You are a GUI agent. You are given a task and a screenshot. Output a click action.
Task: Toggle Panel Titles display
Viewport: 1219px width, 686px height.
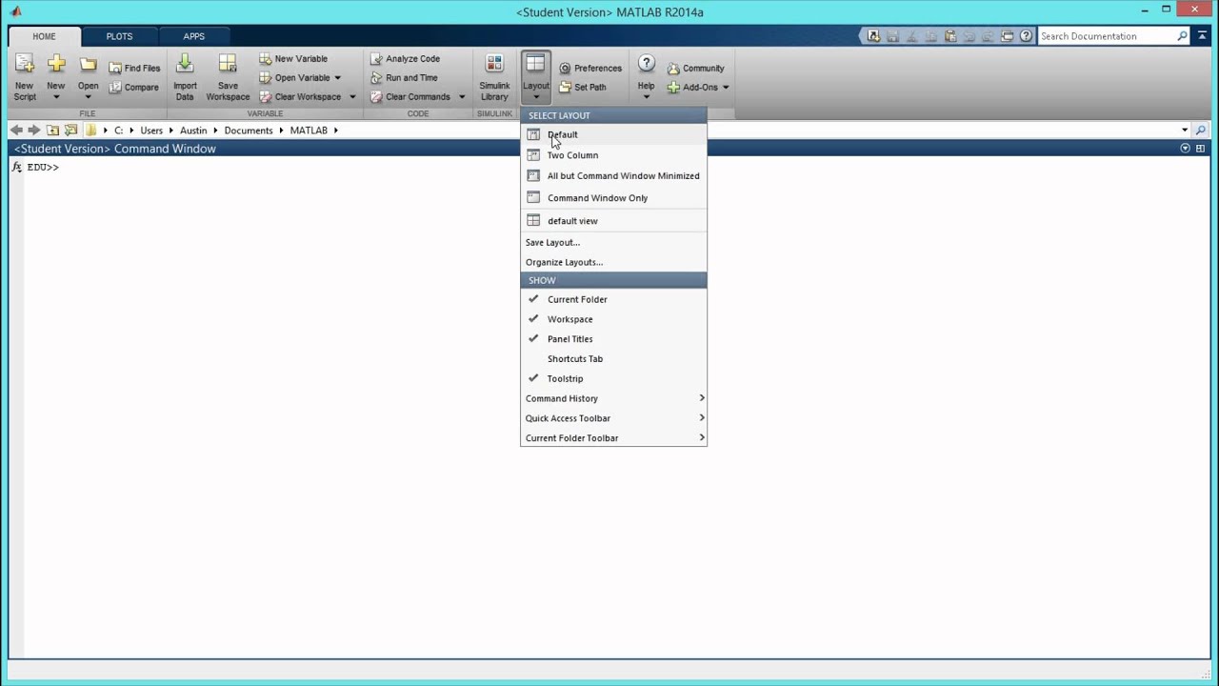click(x=613, y=339)
